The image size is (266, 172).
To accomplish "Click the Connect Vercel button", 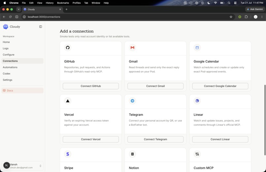I will 91,139.
